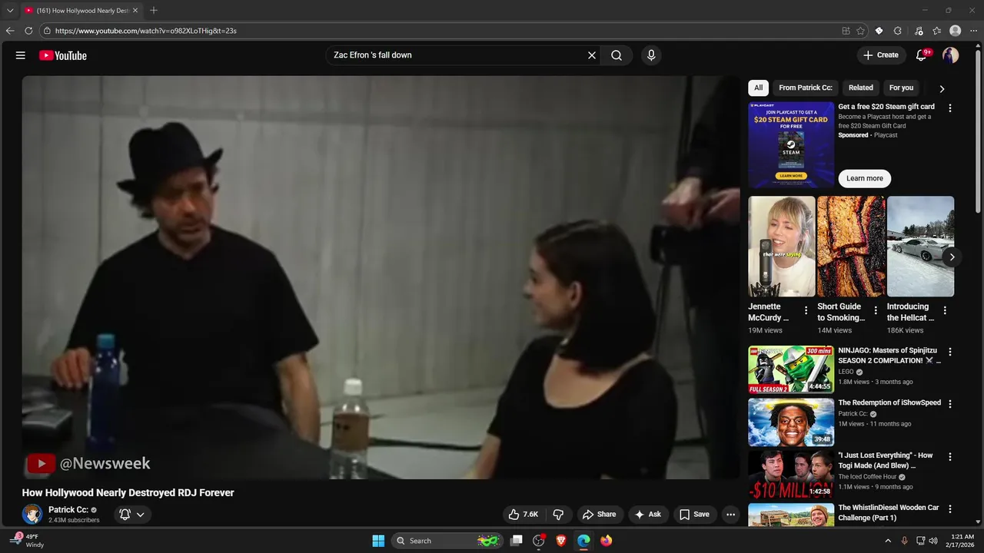984x553 pixels.
Task: Open Introducing the Hellcat short
Action: (x=920, y=247)
